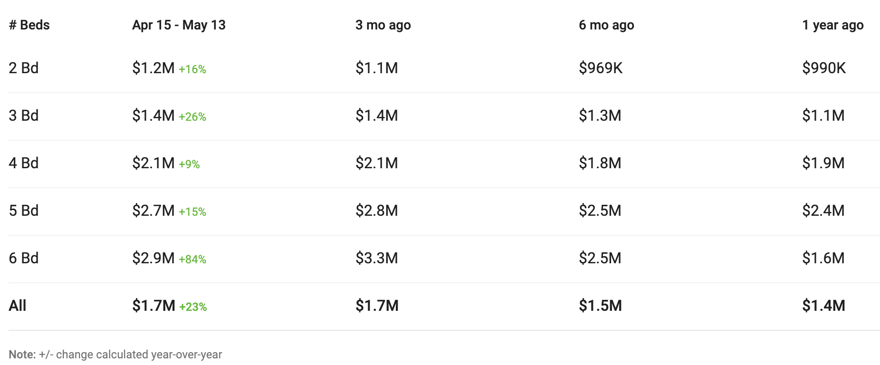
Task: Select the '3 mo ago' column header
Action: 383,25
